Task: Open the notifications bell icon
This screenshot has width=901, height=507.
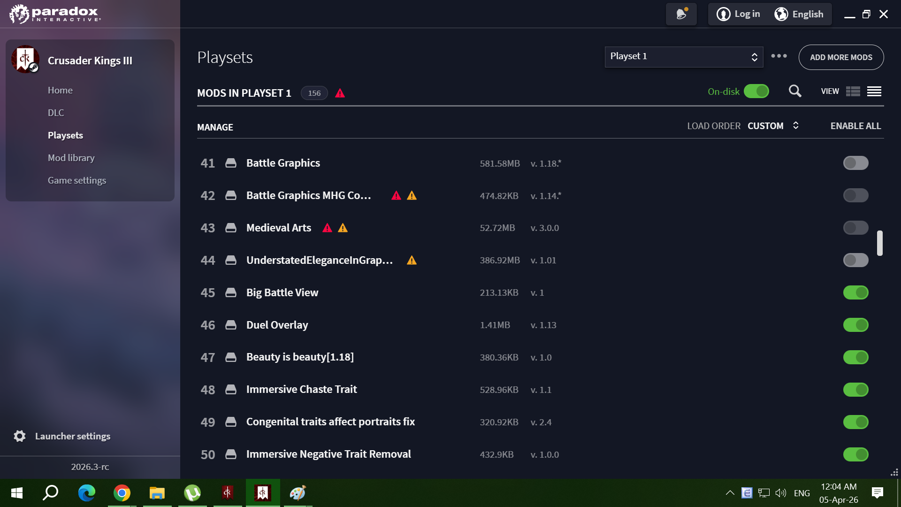Action: pos(681,14)
